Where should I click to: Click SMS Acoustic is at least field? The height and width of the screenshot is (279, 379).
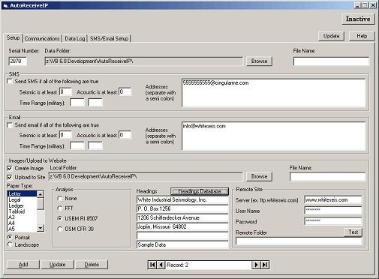pos(125,91)
